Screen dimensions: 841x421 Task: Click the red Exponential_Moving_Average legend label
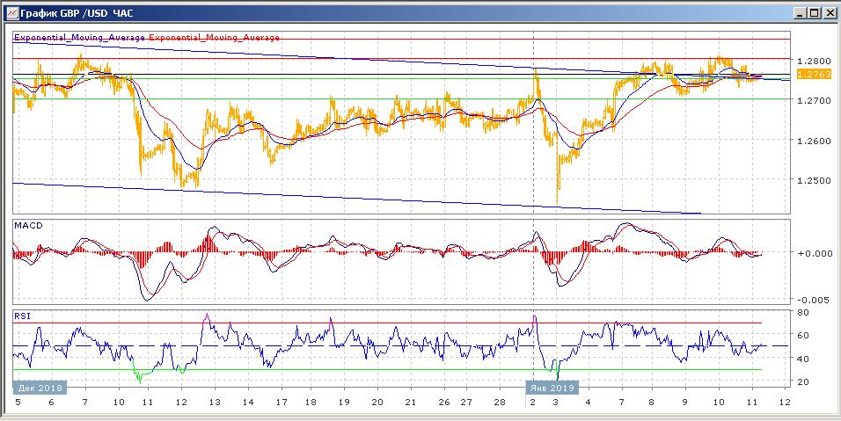[214, 38]
